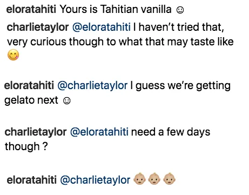
Task: Click the word though with question mark
Action: (x=26, y=146)
